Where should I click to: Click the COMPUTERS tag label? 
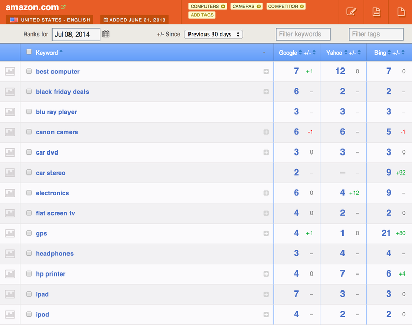204,6
